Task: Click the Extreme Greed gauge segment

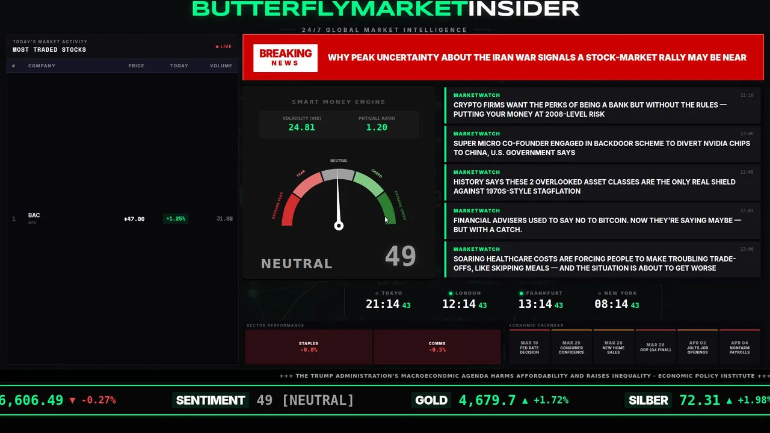Action: [387, 209]
